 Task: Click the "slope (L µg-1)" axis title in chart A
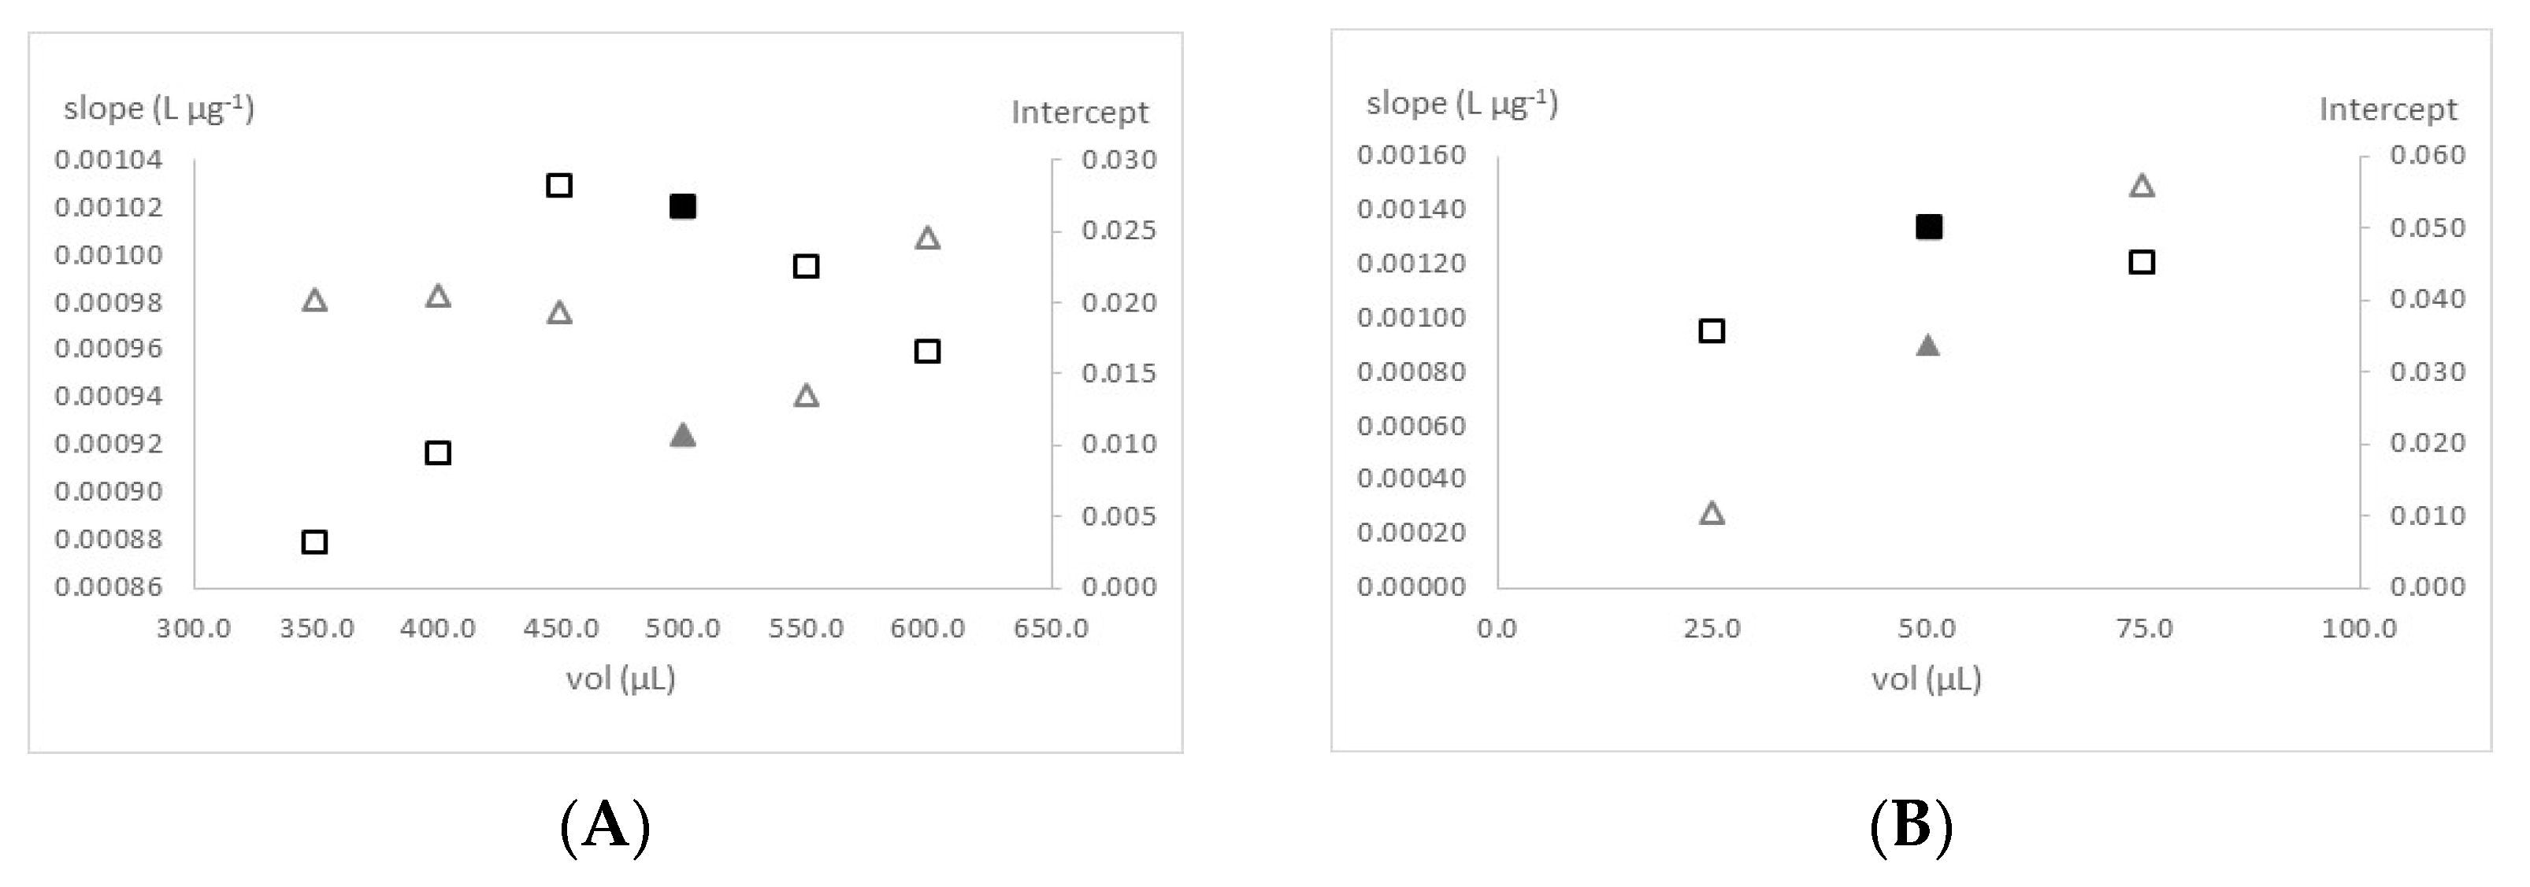tap(159, 108)
